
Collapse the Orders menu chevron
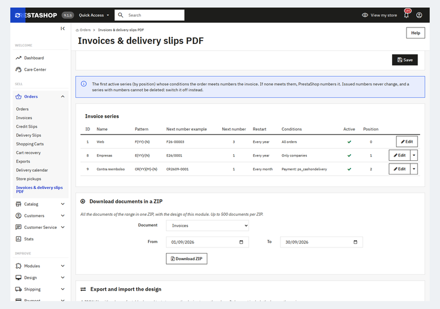pyautogui.click(x=63, y=97)
